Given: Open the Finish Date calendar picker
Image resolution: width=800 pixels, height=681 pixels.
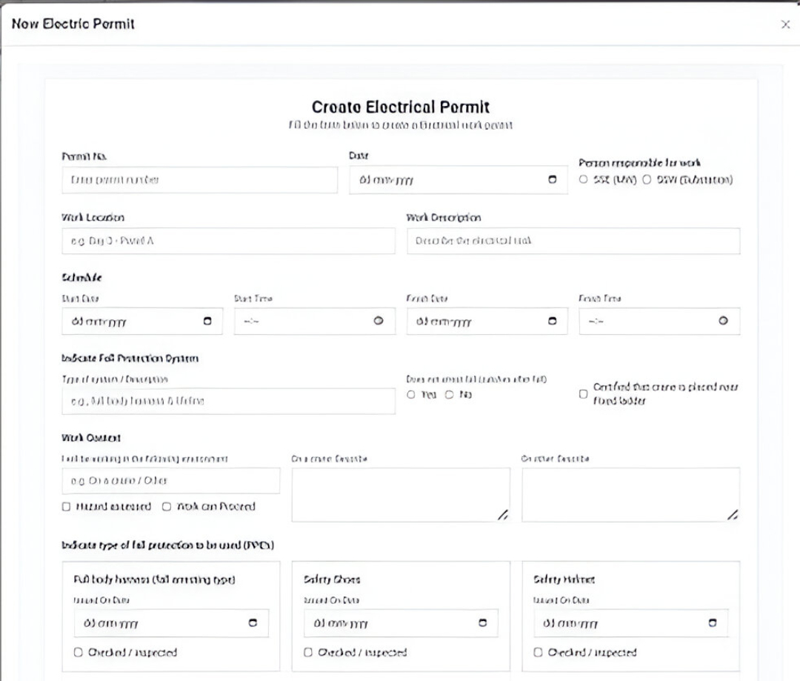Looking at the screenshot, I should click(x=551, y=321).
